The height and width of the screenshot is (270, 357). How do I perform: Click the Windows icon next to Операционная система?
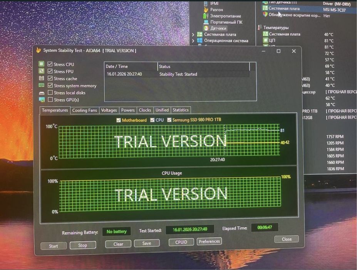pos(199,40)
